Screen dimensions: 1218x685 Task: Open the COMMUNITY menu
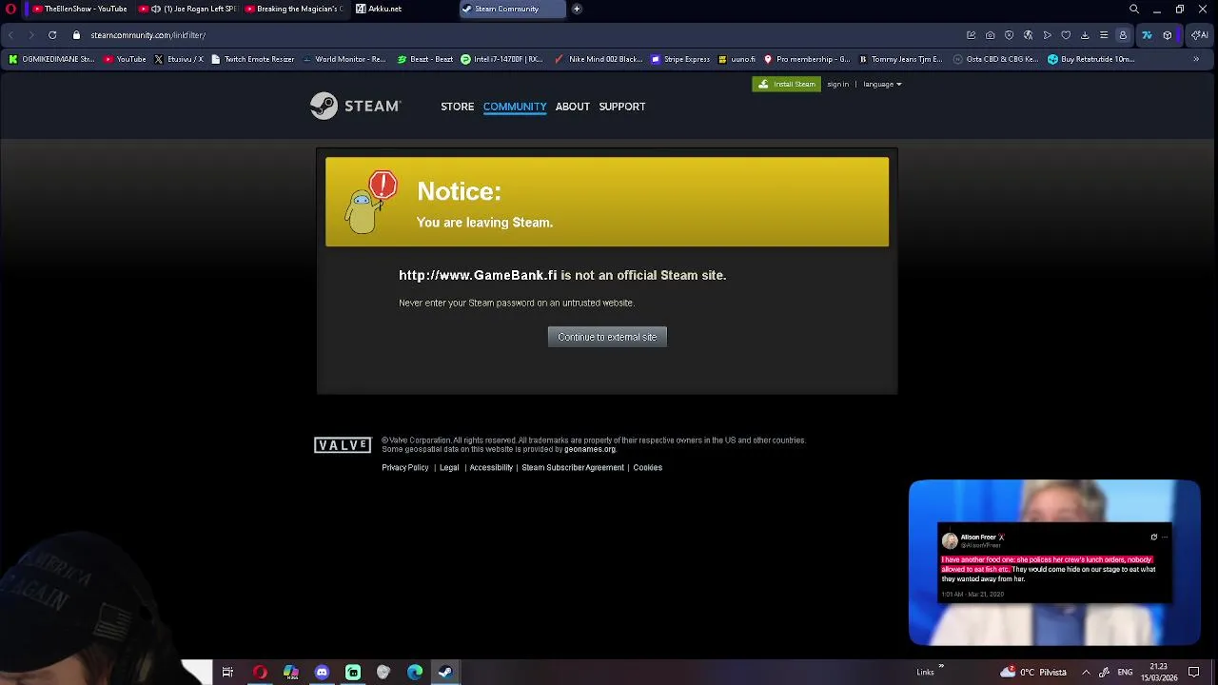click(515, 107)
